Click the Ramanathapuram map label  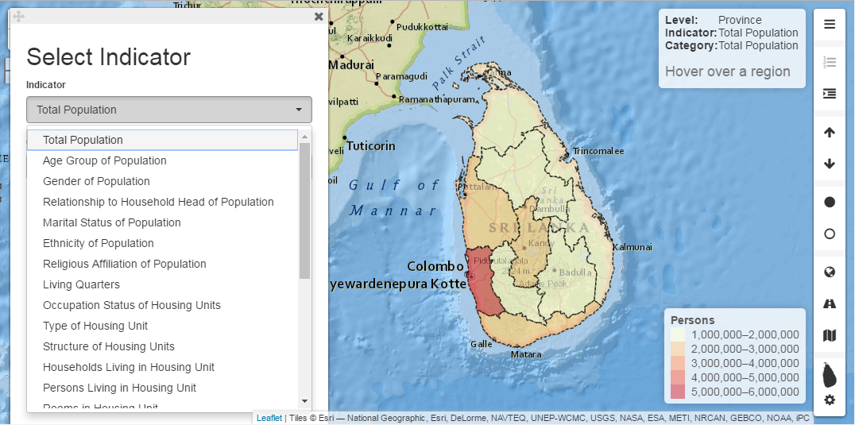click(x=437, y=100)
